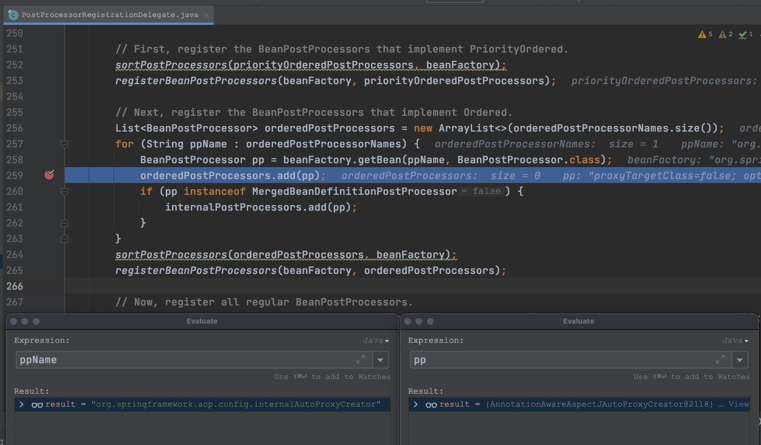This screenshot has width=761, height=445.
Task: Open the Java language selector in the pp Evaluate window
Action: pyautogui.click(x=736, y=341)
